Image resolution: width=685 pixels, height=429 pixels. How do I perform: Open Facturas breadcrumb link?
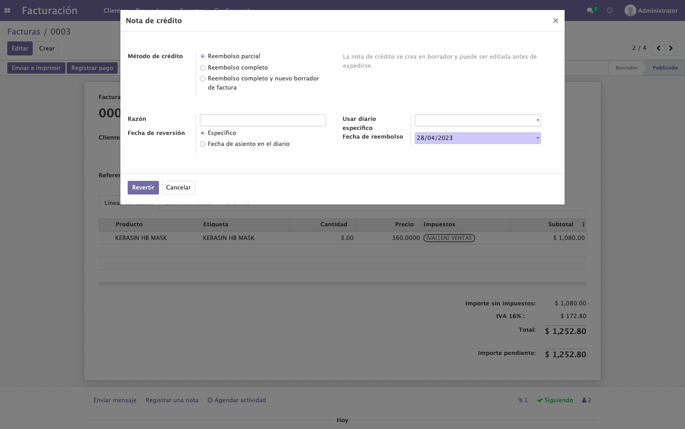click(x=24, y=32)
